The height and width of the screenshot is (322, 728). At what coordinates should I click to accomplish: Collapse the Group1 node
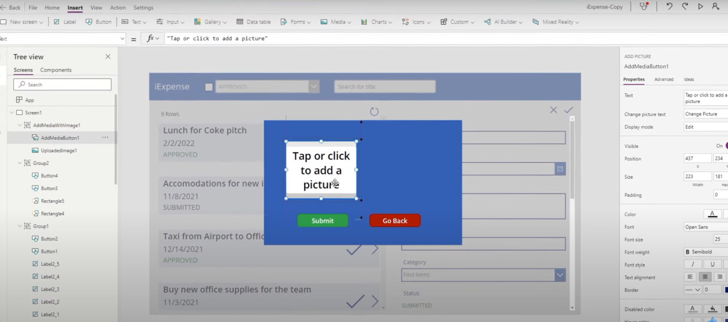click(x=20, y=226)
